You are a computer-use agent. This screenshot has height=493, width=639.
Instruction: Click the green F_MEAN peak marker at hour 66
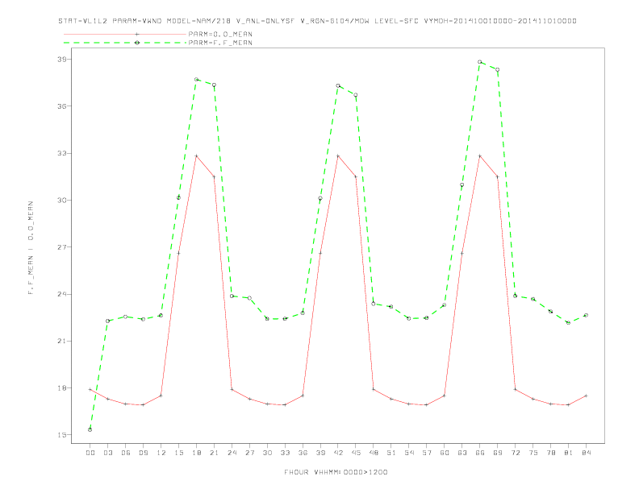pyautogui.click(x=480, y=62)
